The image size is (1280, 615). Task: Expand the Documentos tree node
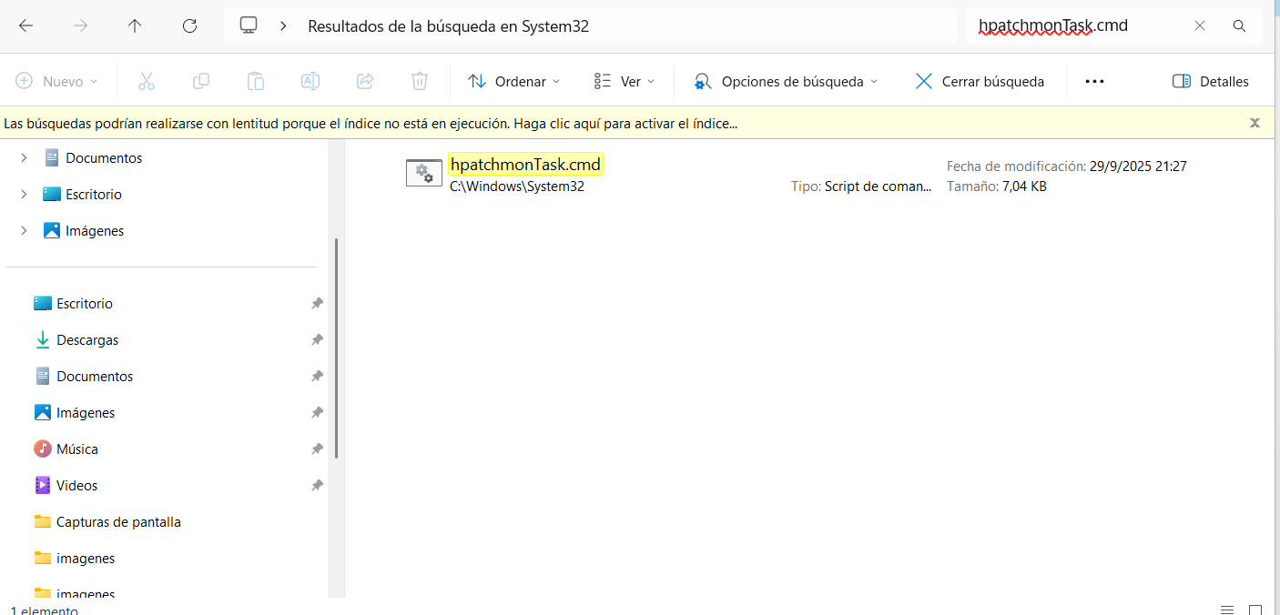pyautogui.click(x=24, y=157)
